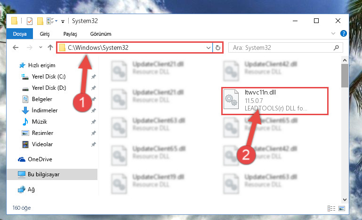Unpin Yerel Disk (C:) from quick access
Viewport: 362px width, 220px height.
[94, 77]
